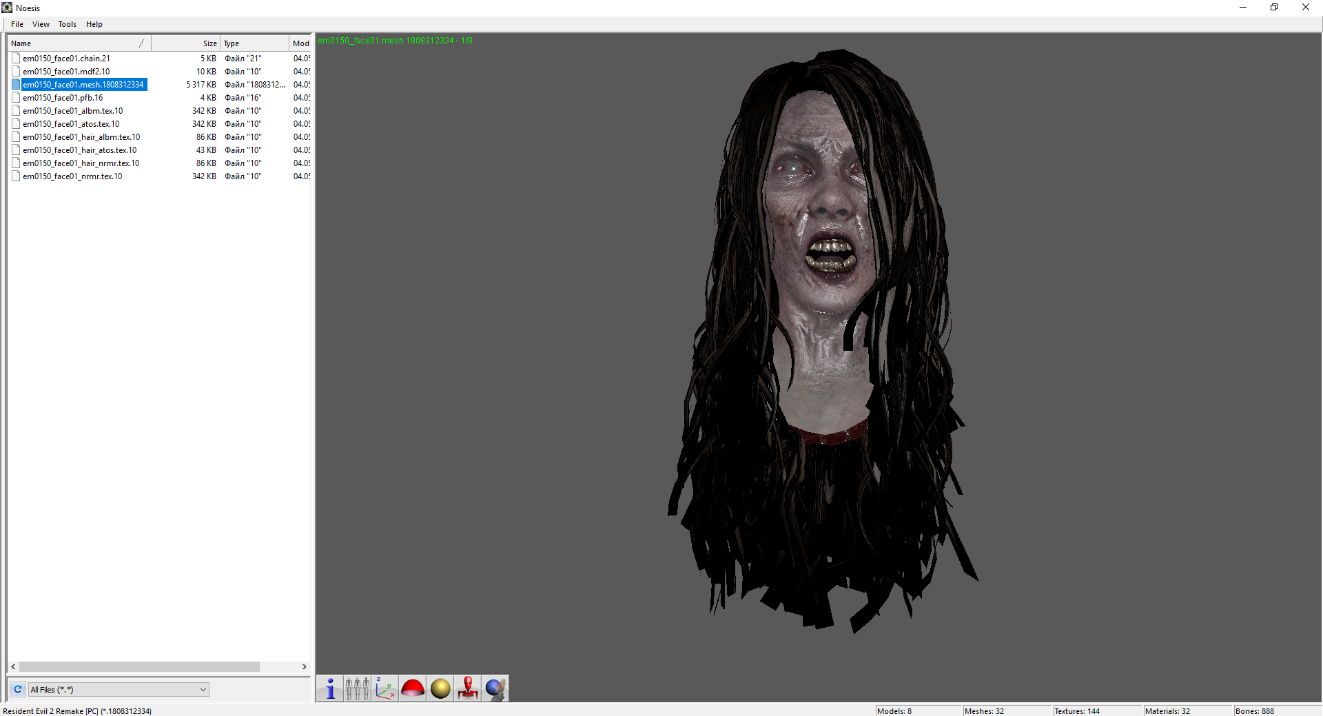
Task: Click the left arrow of horizontal scrollbar
Action: 13,667
